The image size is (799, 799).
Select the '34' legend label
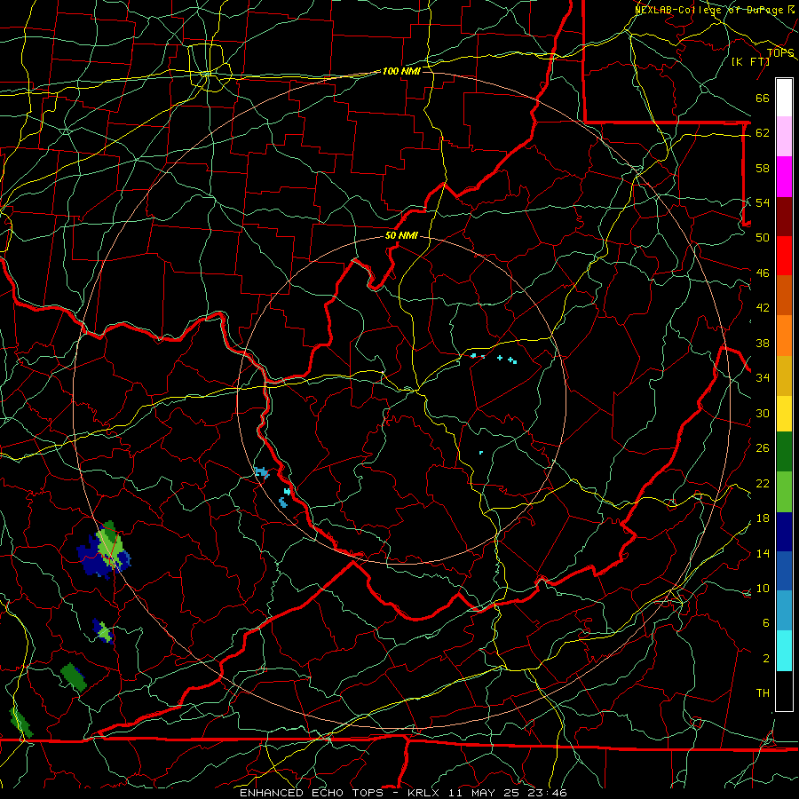click(763, 377)
